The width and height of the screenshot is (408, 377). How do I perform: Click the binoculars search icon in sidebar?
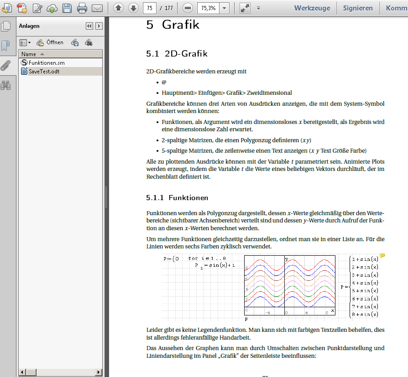click(5, 85)
